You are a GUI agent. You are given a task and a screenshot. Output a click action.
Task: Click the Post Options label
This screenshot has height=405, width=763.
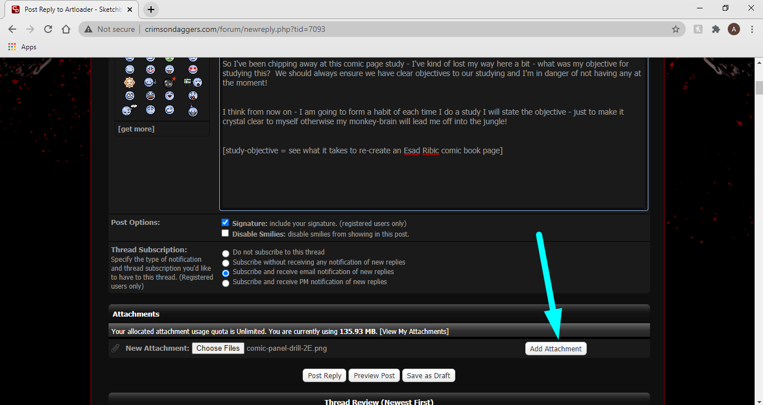(135, 222)
